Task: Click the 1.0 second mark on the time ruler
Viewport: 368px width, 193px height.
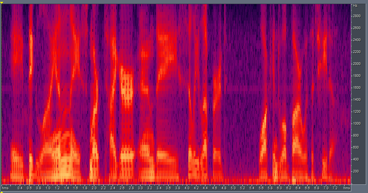Action: tap(48, 188)
